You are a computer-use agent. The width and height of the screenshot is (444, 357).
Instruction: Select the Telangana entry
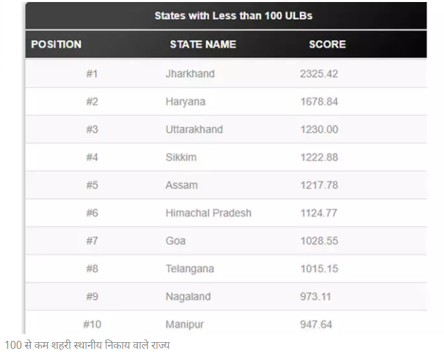(x=190, y=269)
